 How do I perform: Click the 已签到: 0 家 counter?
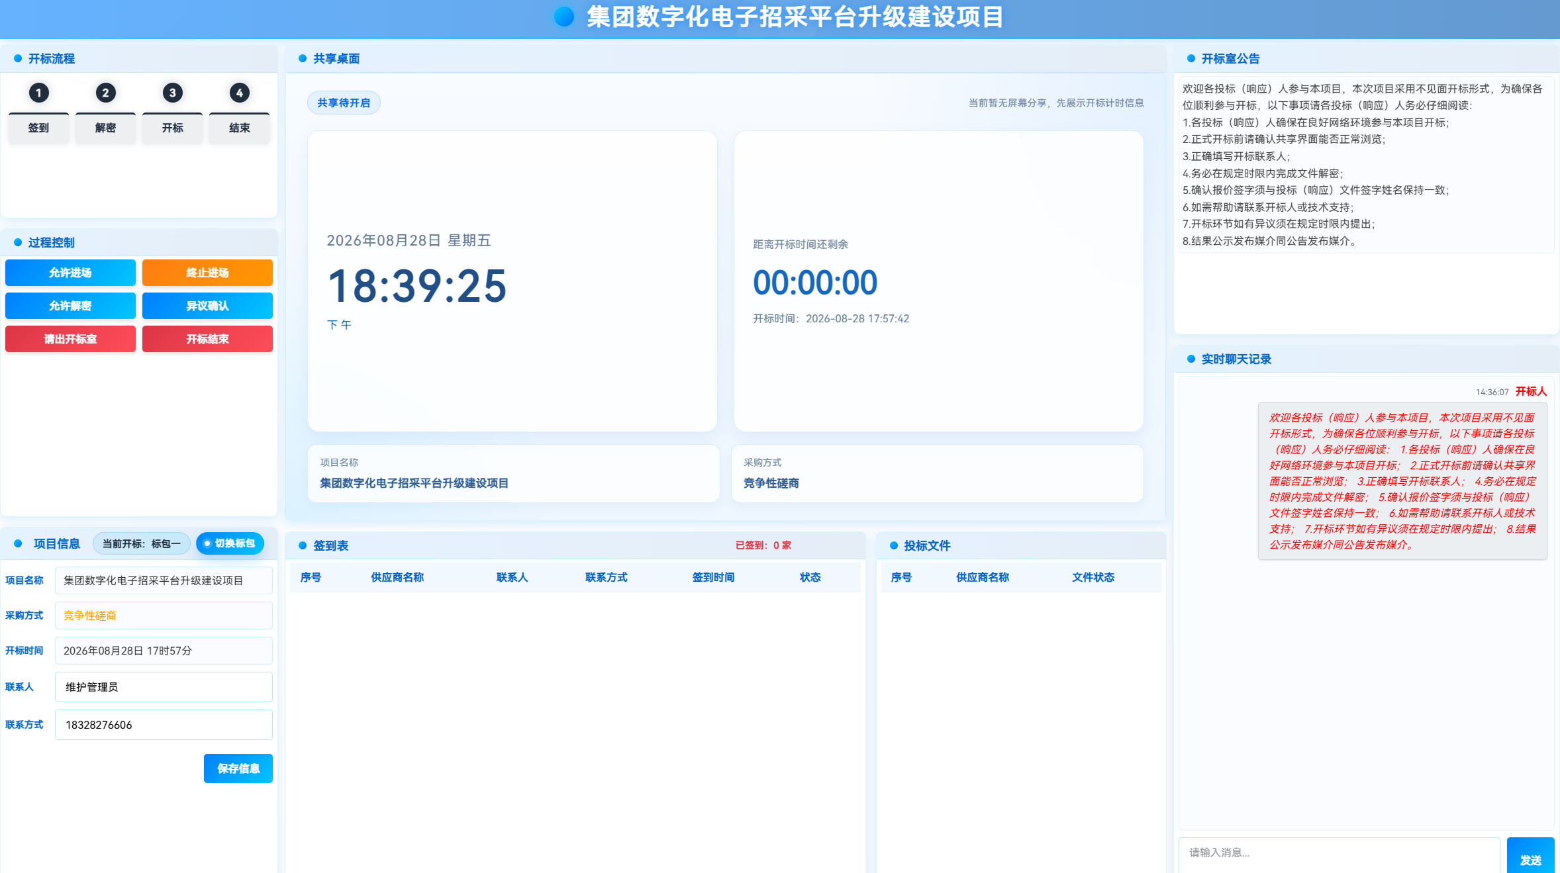tap(763, 545)
